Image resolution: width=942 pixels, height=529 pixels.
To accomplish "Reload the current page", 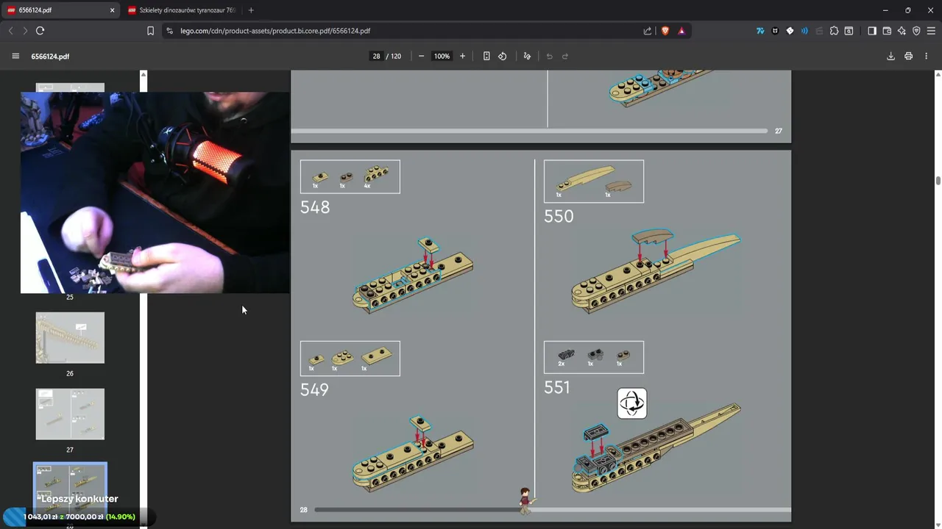I will point(40,31).
